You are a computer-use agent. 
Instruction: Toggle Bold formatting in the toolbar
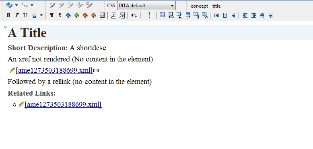[x=8, y=15]
